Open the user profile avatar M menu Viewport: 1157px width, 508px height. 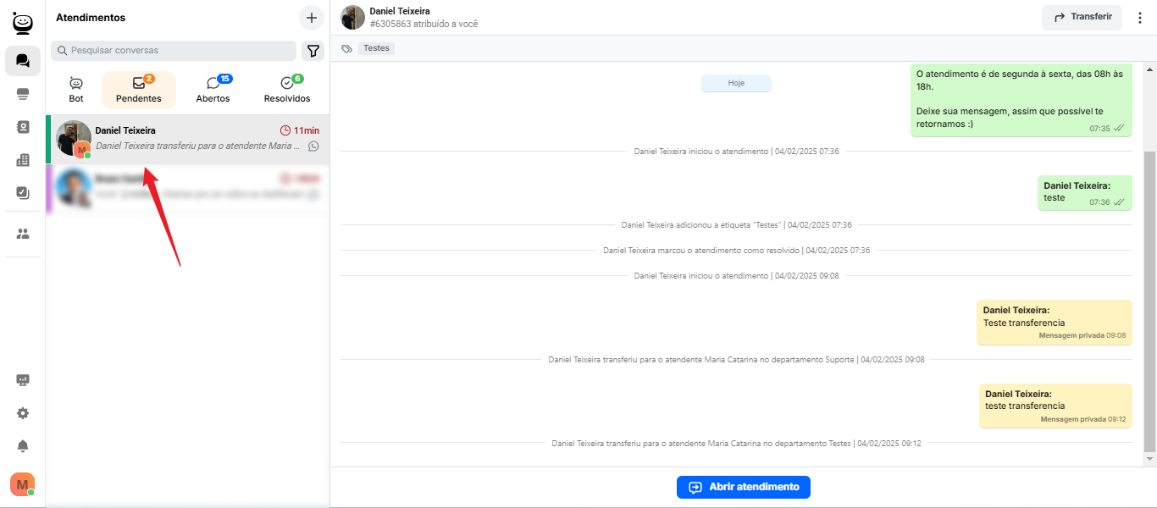coord(22,484)
